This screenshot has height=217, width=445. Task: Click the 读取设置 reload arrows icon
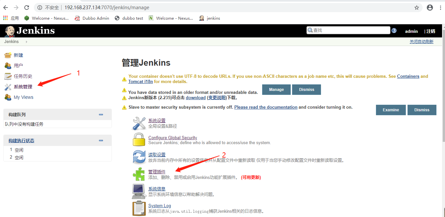139,157
